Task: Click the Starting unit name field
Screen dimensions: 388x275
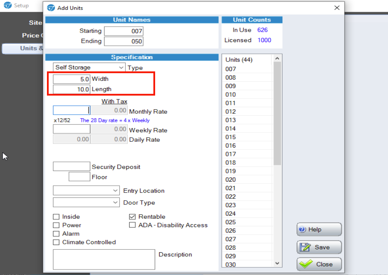Action: tap(124, 31)
